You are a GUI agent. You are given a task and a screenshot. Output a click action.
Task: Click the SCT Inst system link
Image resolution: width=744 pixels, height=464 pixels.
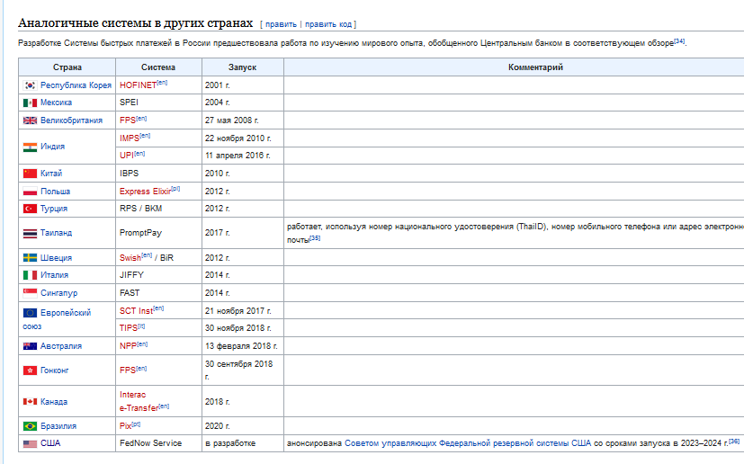[135, 311]
